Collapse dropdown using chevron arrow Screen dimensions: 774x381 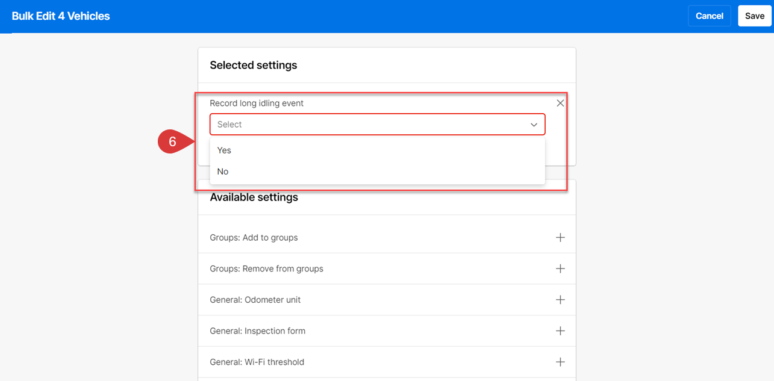[534, 125]
